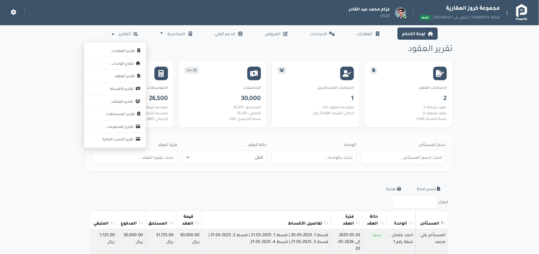This screenshot has height=254, width=539.
Task: Click the file icon beside تقارير العقود
Action: pos(139,76)
